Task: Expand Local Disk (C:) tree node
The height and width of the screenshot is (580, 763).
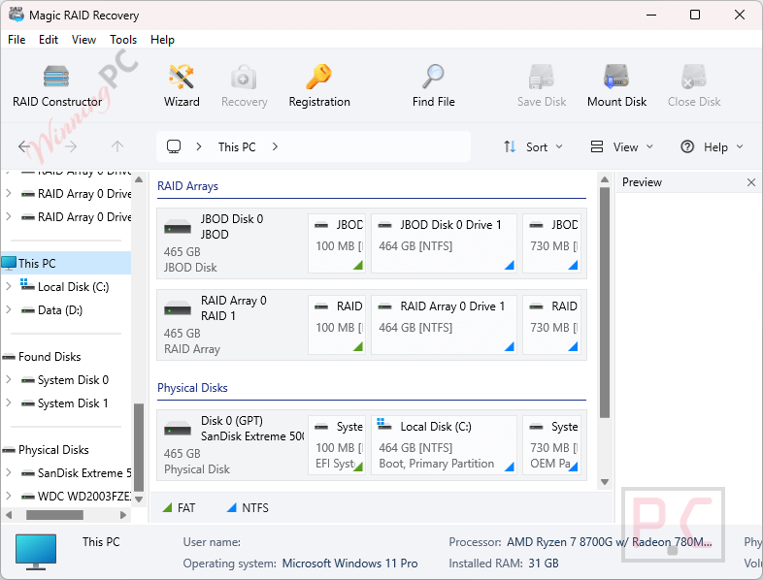Action: click(9, 286)
